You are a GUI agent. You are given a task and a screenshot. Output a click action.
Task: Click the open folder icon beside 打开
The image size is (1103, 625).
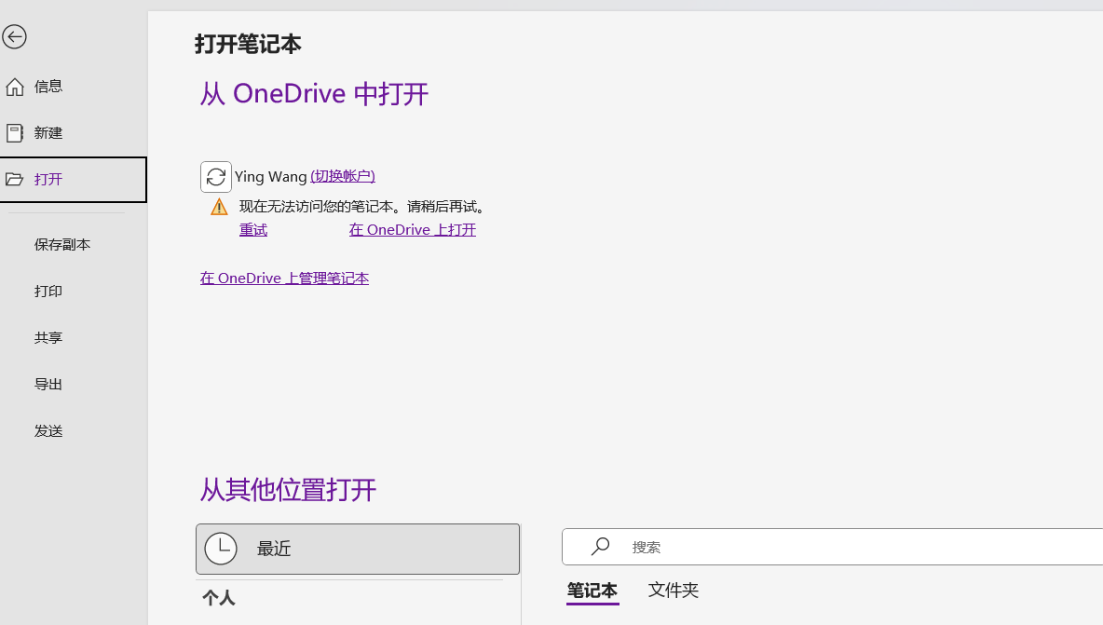pyautogui.click(x=15, y=179)
